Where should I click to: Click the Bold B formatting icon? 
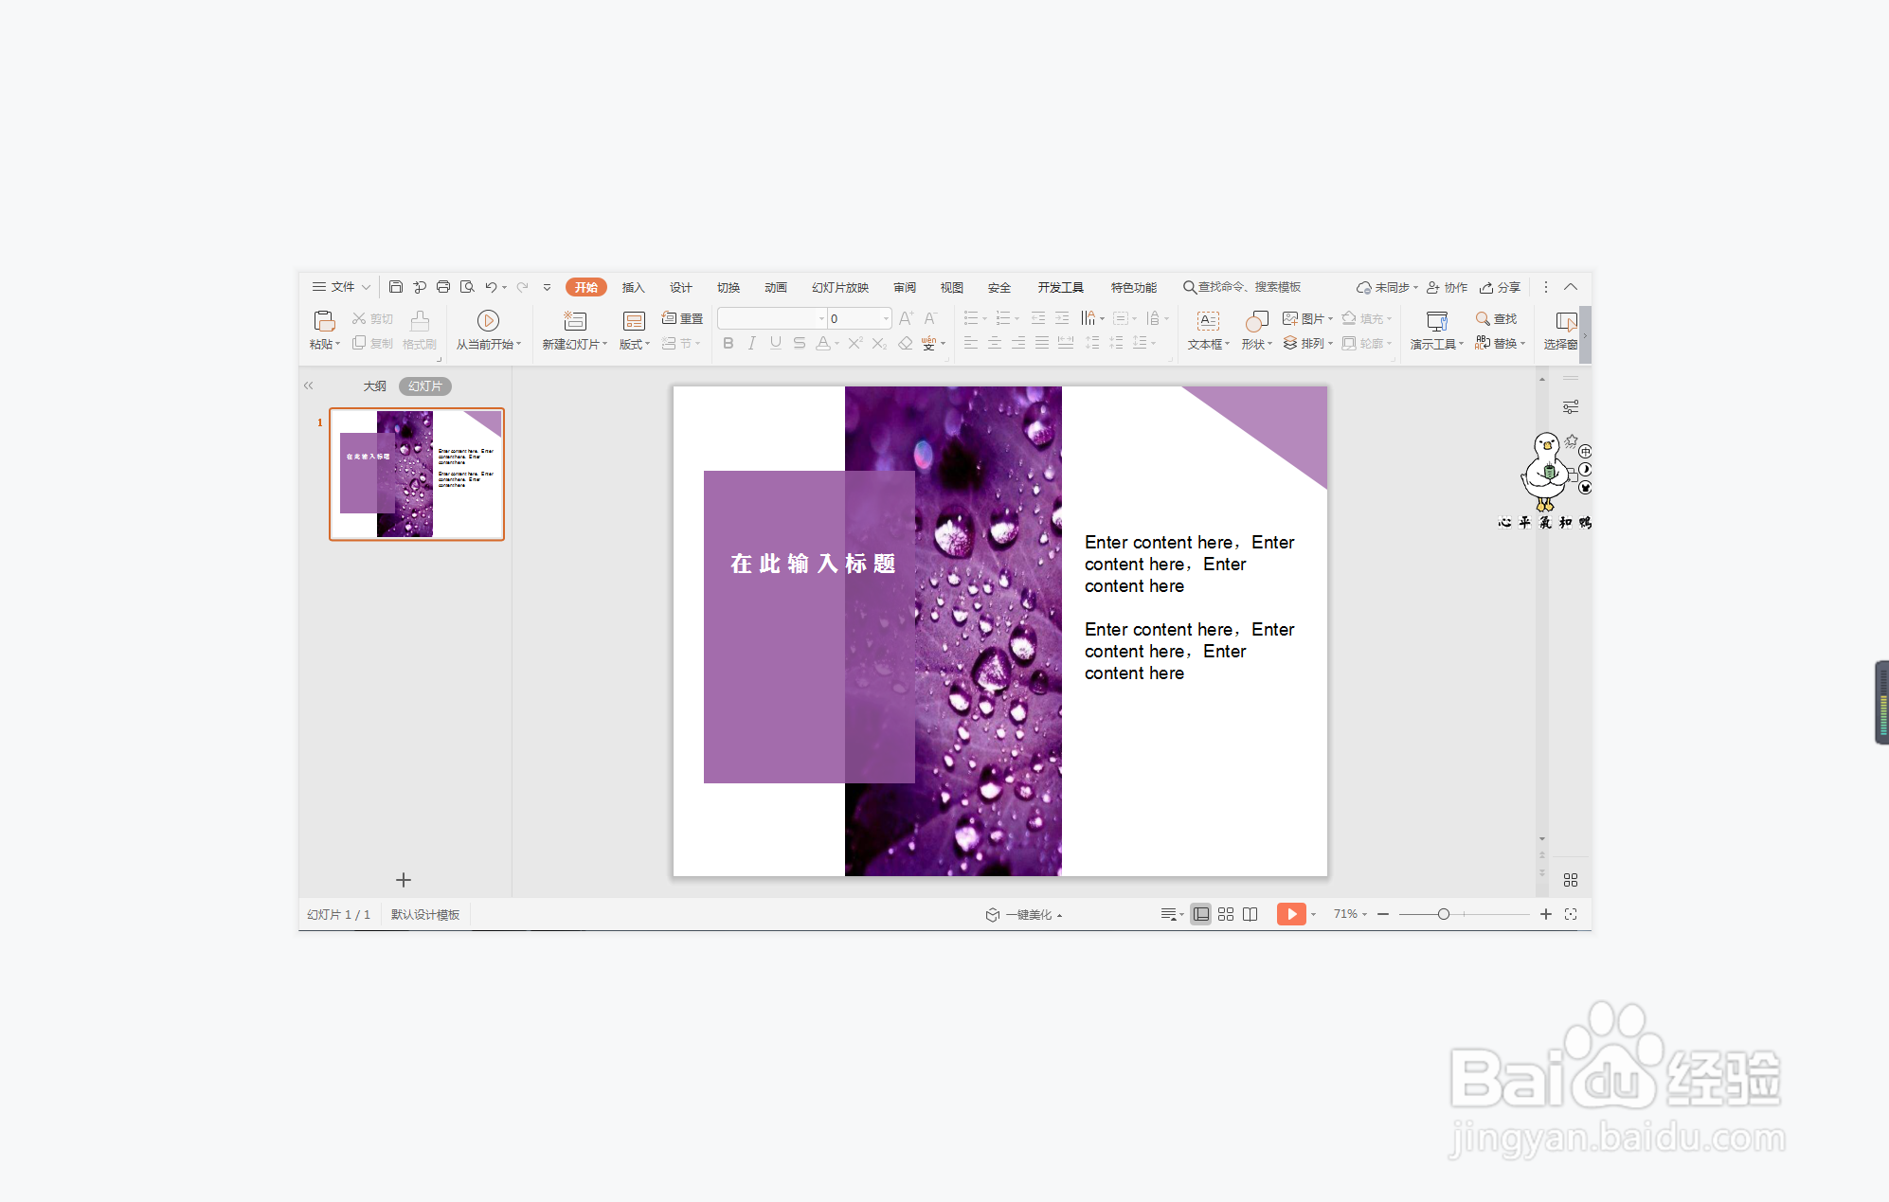pyautogui.click(x=728, y=343)
